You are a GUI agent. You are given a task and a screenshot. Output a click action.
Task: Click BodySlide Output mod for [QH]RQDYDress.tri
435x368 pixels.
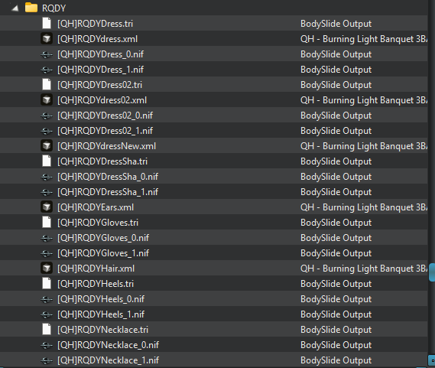336,24
